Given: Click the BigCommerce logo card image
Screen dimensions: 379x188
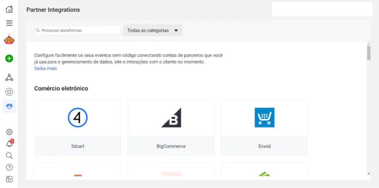Looking at the screenshot, I should tap(171, 117).
